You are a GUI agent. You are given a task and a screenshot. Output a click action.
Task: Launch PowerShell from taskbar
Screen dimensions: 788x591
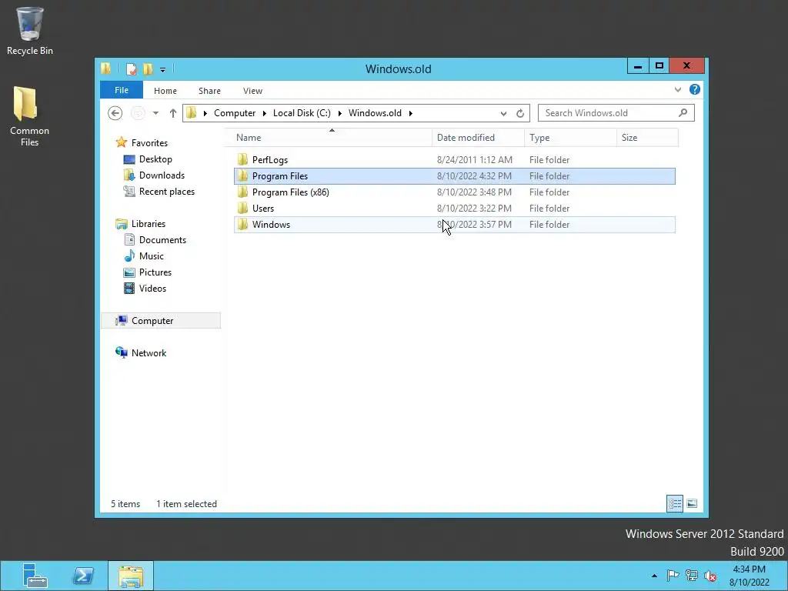click(83, 576)
